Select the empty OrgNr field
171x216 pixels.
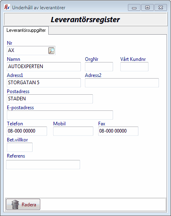[x=99, y=66]
